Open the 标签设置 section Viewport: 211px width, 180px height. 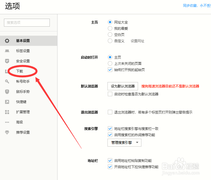pyautogui.click(x=29, y=51)
